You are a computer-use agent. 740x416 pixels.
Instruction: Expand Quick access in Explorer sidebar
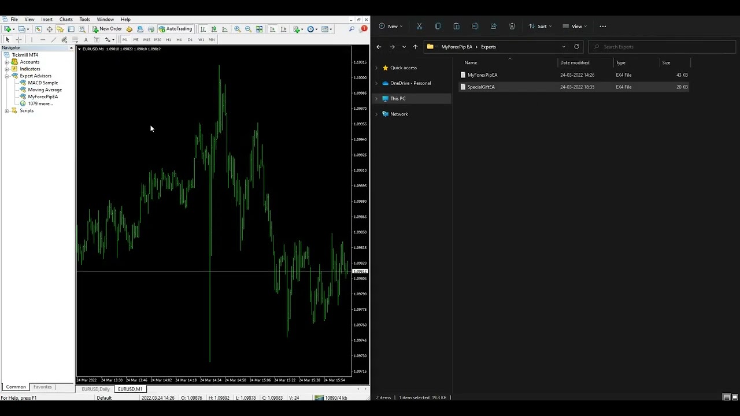click(x=376, y=68)
